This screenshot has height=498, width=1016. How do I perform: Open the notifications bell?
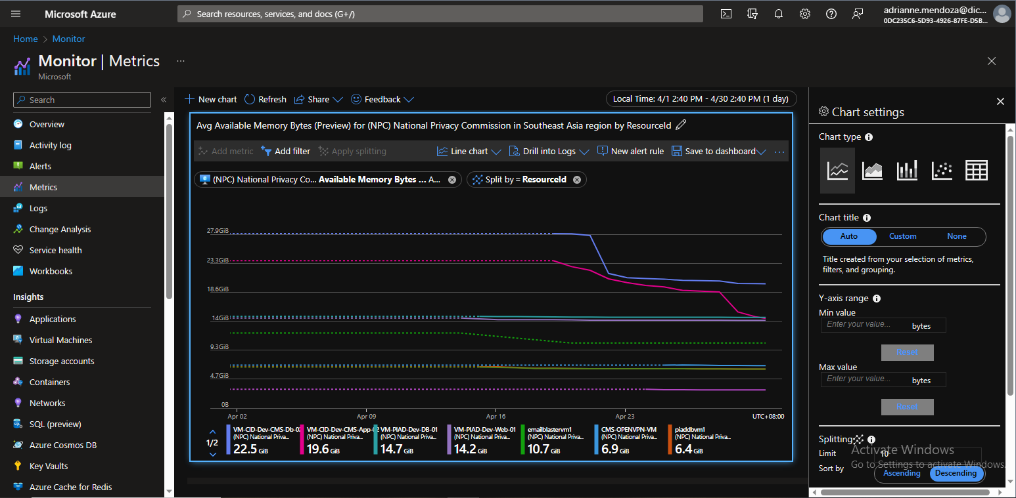pyautogui.click(x=779, y=14)
